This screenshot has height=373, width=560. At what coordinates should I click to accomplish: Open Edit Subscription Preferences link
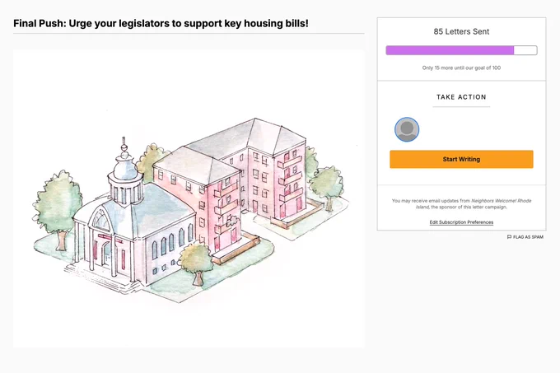[x=461, y=222]
